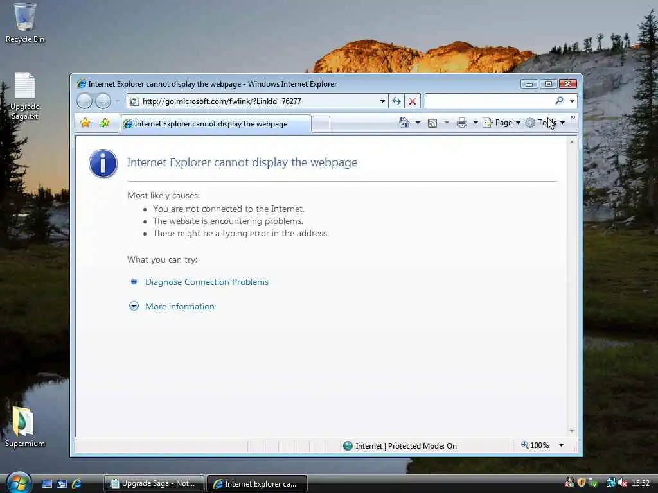Select the 'Internet Explorer cannot display' tab
The width and height of the screenshot is (658, 493).
click(216, 124)
